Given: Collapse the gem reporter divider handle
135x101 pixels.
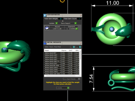Looking at the screenshot, I should 63,21.
